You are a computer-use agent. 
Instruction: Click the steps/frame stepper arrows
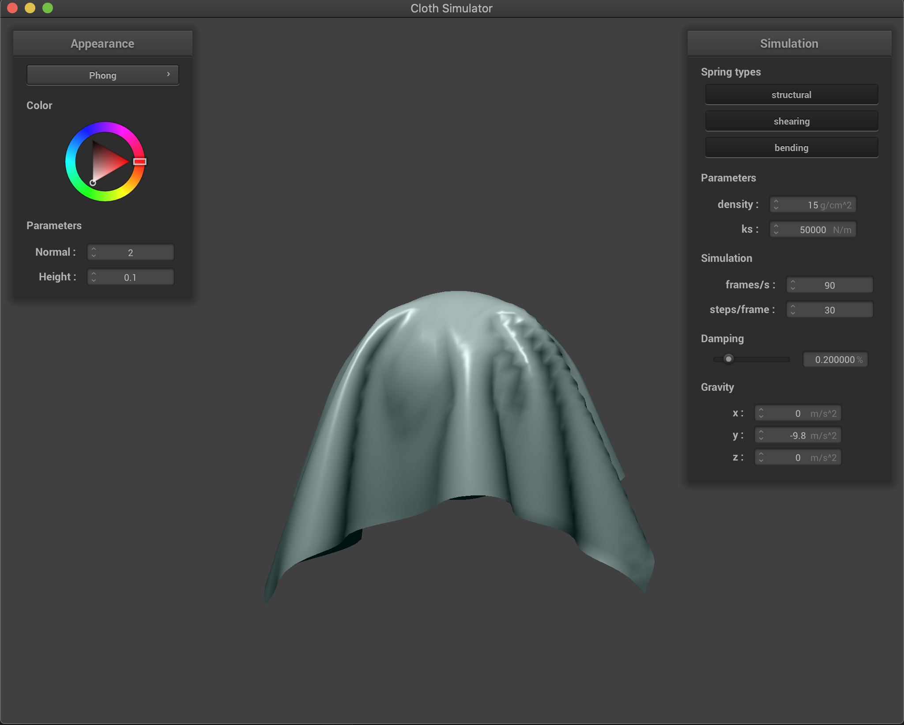coord(793,310)
